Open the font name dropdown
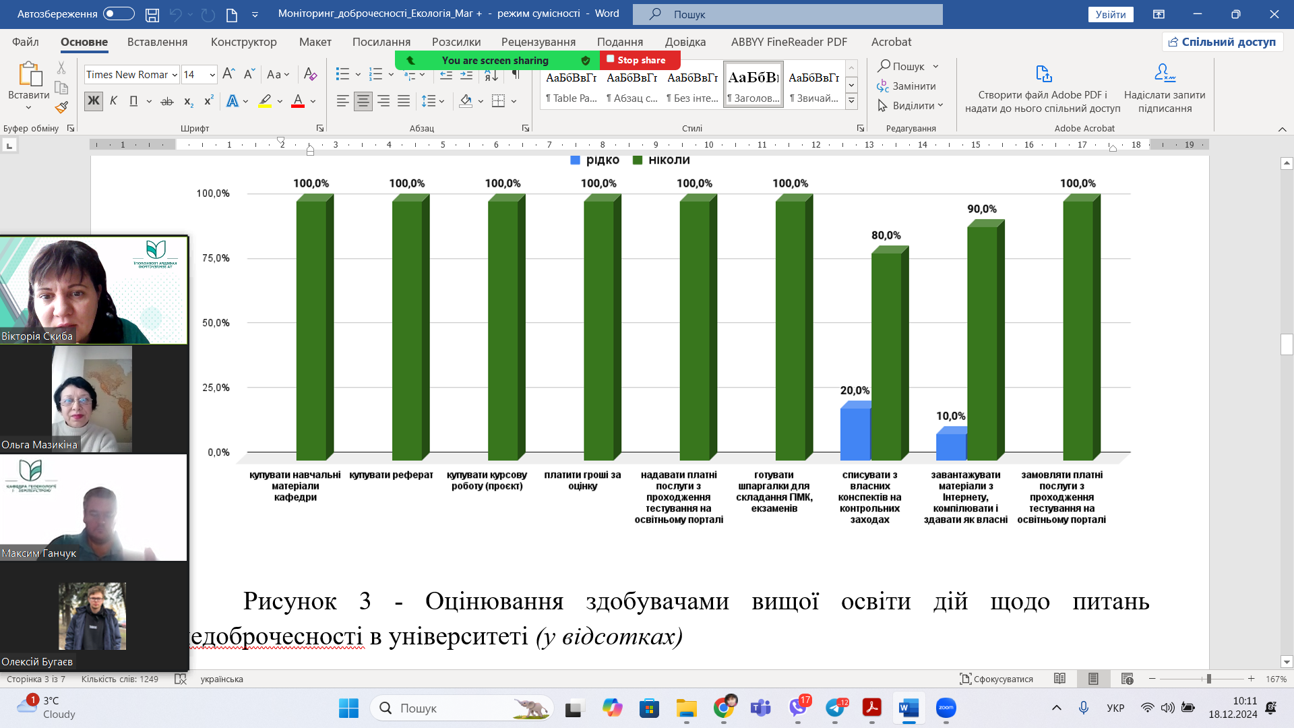The image size is (1294, 728). tap(175, 75)
